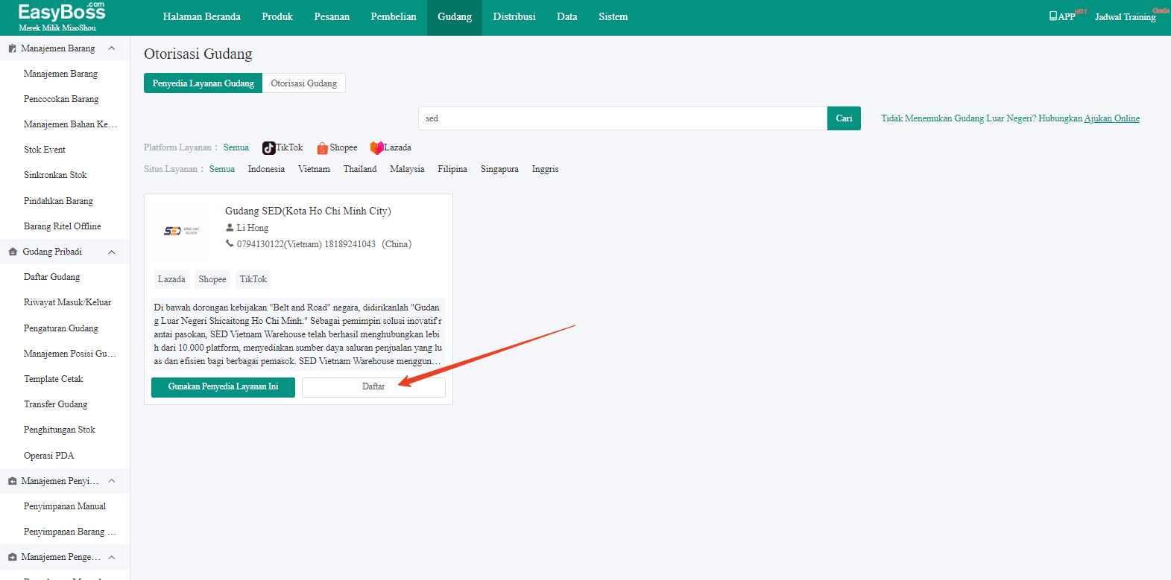The height and width of the screenshot is (580, 1171).
Task: Click the TikTok platform icon
Action: (x=268, y=148)
